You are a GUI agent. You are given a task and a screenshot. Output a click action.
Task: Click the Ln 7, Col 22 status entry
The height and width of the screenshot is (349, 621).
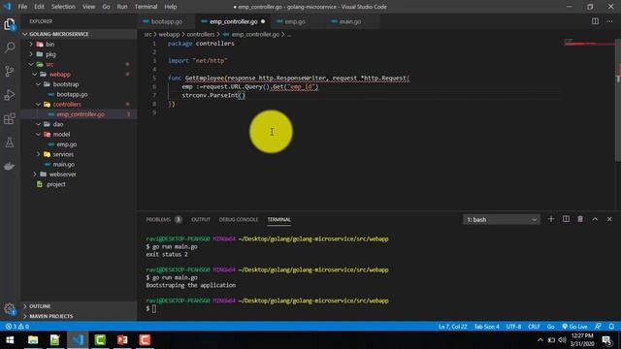pyautogui.click(x=453, y=327)
